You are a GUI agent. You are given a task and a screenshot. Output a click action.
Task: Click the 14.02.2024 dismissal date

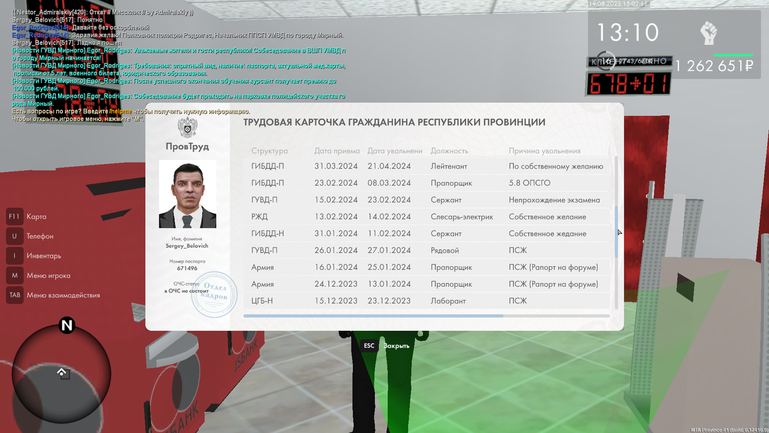389,216
